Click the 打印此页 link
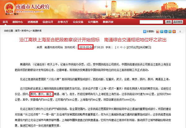Image resolution: width=186 pixels, height=128 pixels. coord(133,47)
